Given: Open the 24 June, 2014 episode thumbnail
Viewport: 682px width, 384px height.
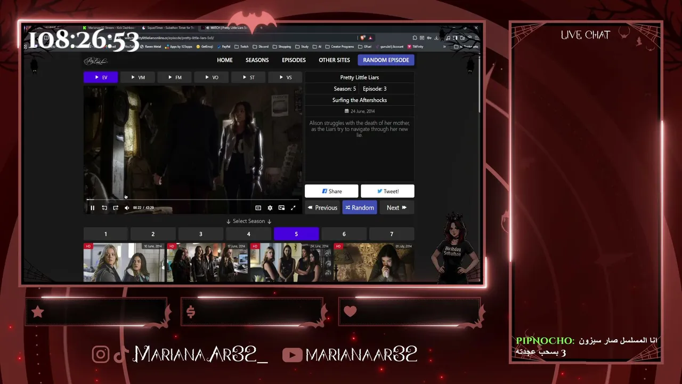Looking at the screenshot, I should 290,262.
